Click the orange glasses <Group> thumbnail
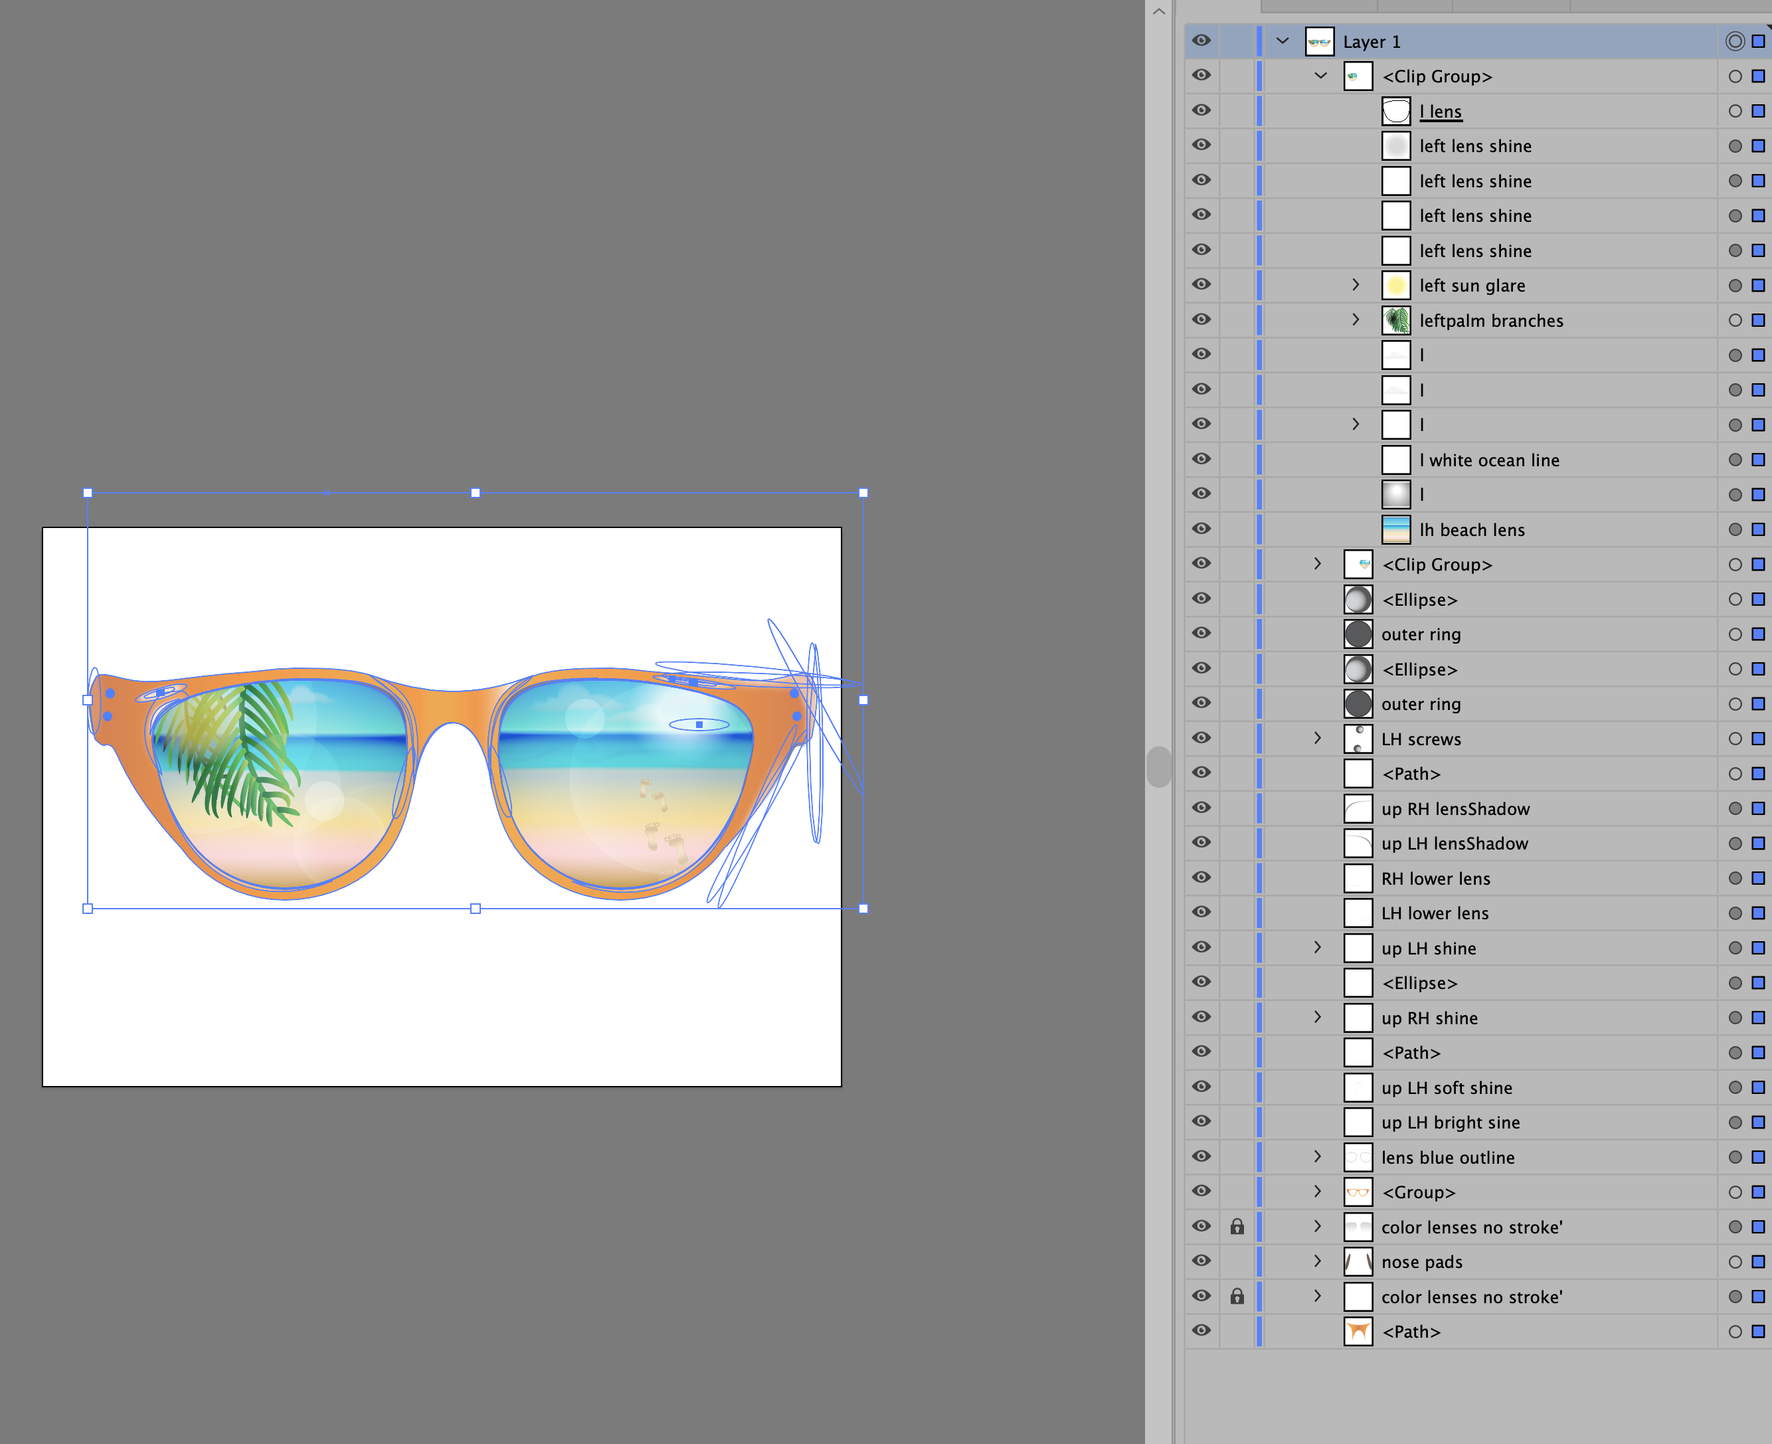 tap(1358, 1192)
